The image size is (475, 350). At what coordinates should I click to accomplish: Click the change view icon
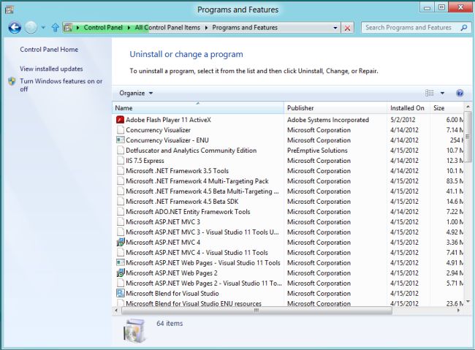click(x=429, y=93)
